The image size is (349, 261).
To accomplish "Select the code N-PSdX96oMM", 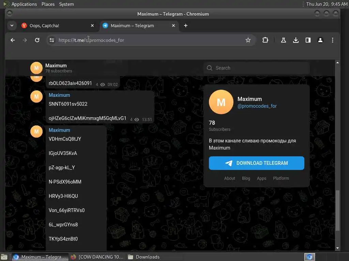I will coord(65,182).
